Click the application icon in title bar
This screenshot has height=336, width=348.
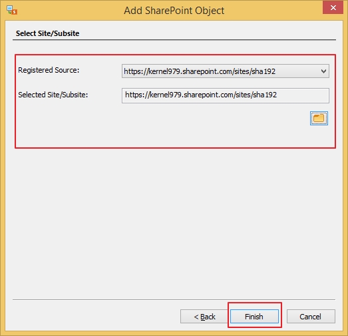click(x=12, y=10)
